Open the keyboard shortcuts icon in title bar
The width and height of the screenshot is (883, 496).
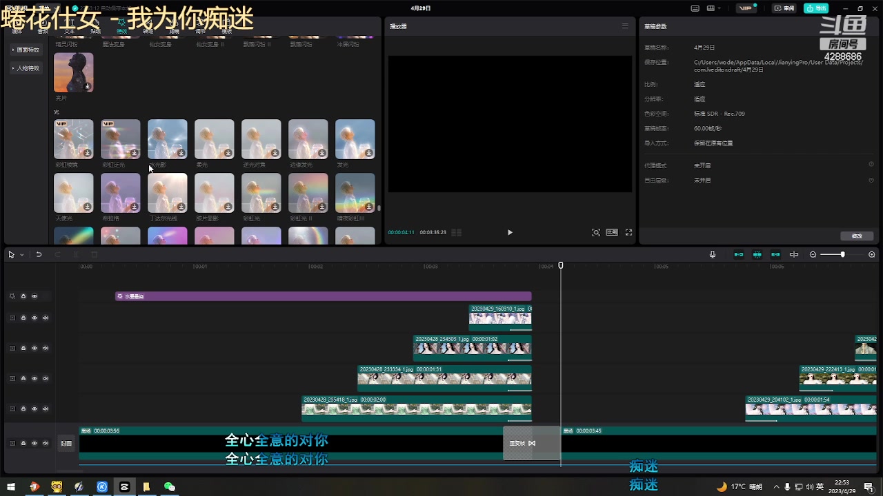(695, 8)
